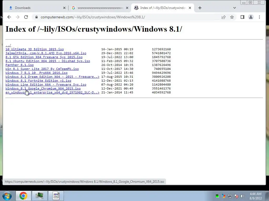
Task: Open Win 8.1 Super Lite 2017 iso link
Action: [42, 69]
